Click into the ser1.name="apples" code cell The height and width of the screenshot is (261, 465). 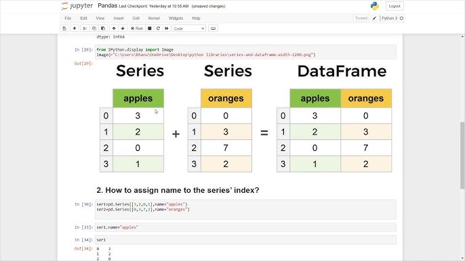point(245,227)
